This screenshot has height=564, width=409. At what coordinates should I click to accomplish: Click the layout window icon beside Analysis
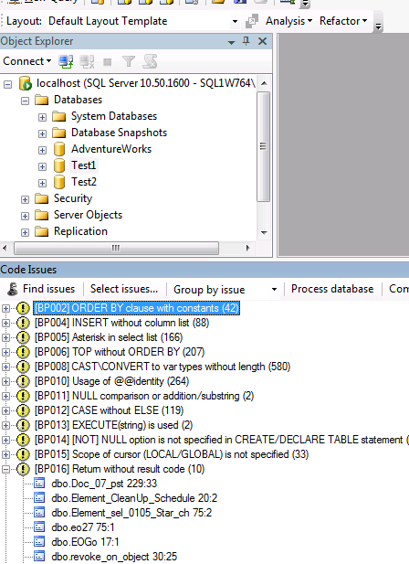click(x=252, y=21)
